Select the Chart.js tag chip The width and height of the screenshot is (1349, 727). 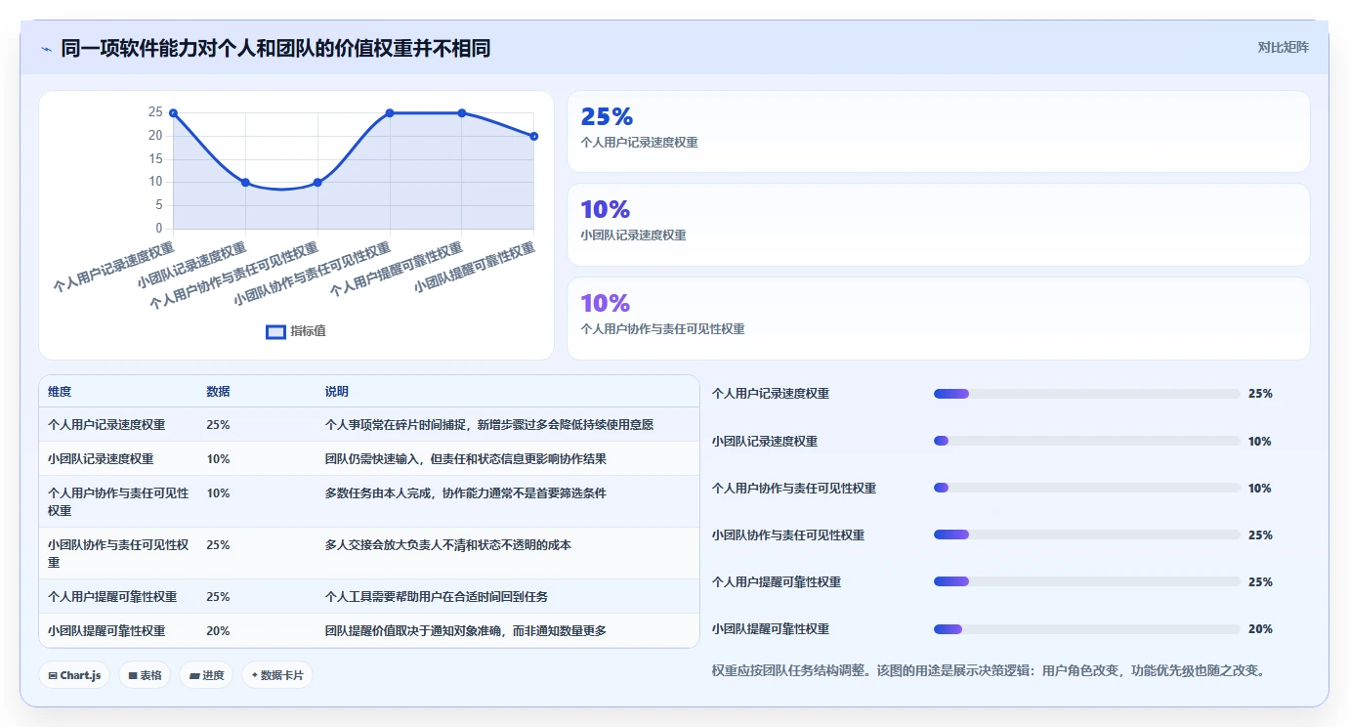tap(75, 675)
